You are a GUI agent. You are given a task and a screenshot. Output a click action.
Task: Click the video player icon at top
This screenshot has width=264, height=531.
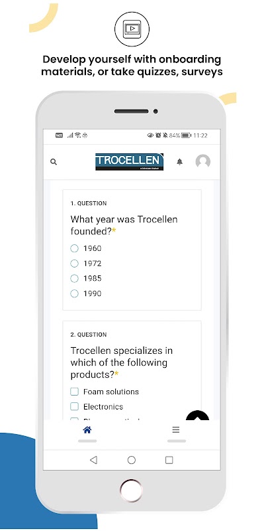132,29
